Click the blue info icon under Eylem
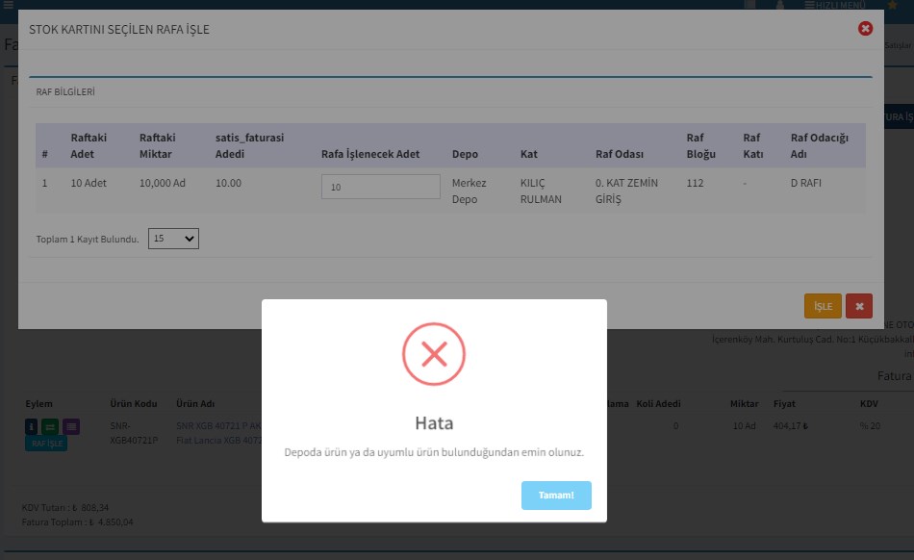Screen dimensions: 914x560 31,426
